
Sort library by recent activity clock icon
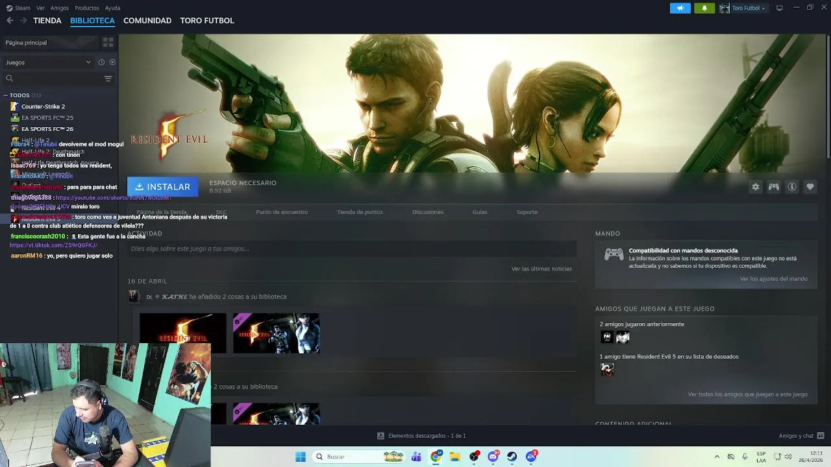coord(101,62)
